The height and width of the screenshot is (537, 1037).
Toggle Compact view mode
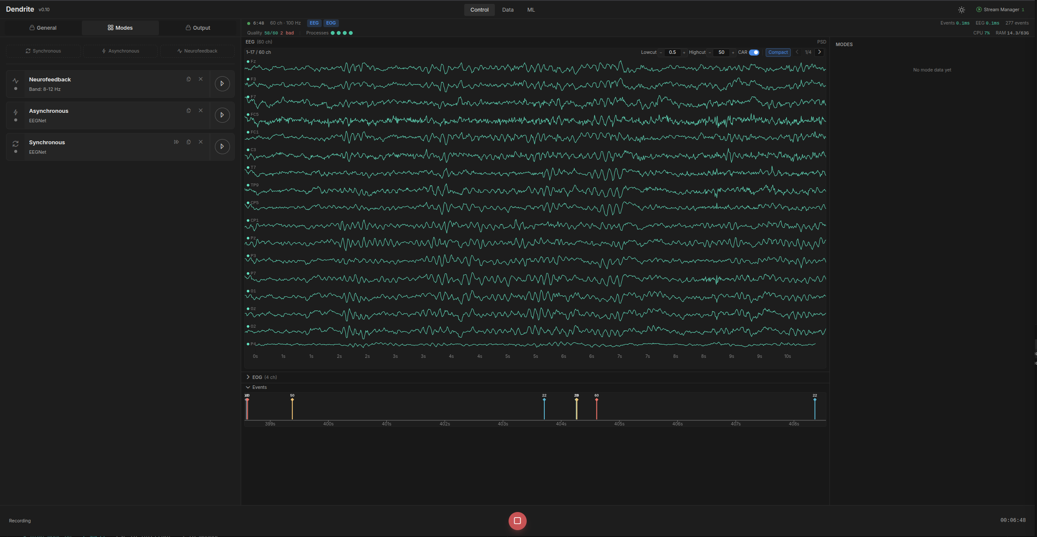(778, 53)
